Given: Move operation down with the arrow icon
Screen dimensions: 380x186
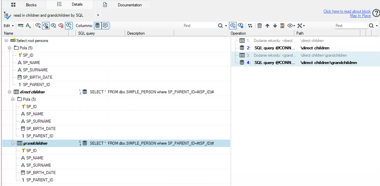Looking at the screenshot, I should 275,25.
